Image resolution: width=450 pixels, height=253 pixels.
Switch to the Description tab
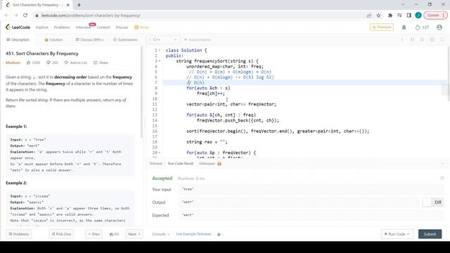pos(18,39)
